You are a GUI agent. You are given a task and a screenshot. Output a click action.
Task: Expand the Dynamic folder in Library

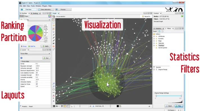[154, 39]
